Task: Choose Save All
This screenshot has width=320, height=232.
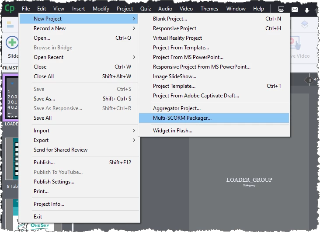Action: (79, 118)
